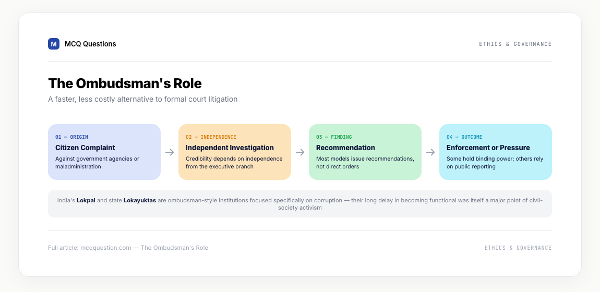Select the Enforcement or Pressure card

(496, 152)
